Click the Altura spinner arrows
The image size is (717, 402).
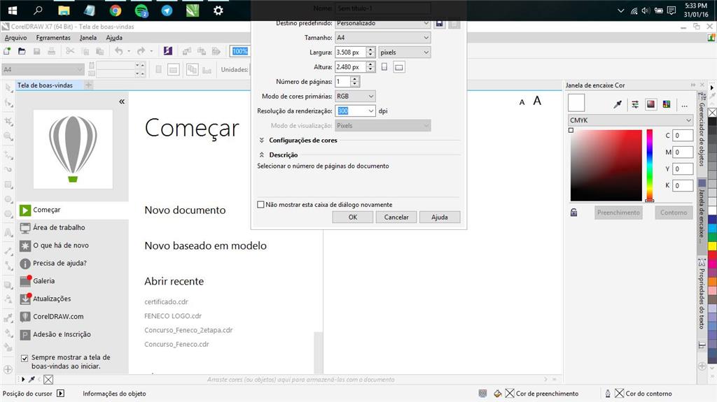(x=371, y=66)
